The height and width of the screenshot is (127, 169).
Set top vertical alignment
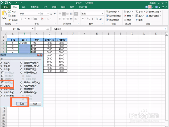60,14
